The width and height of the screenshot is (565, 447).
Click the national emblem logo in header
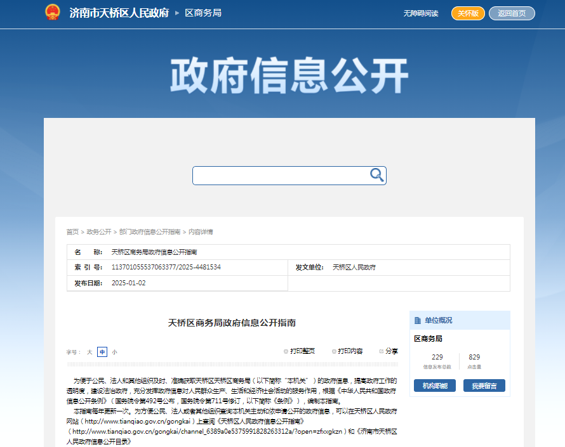(x=53, y=13)
